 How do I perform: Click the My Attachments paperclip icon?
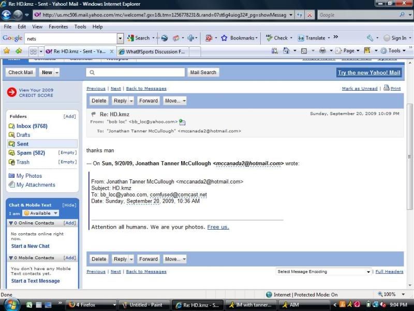point(12,185)
